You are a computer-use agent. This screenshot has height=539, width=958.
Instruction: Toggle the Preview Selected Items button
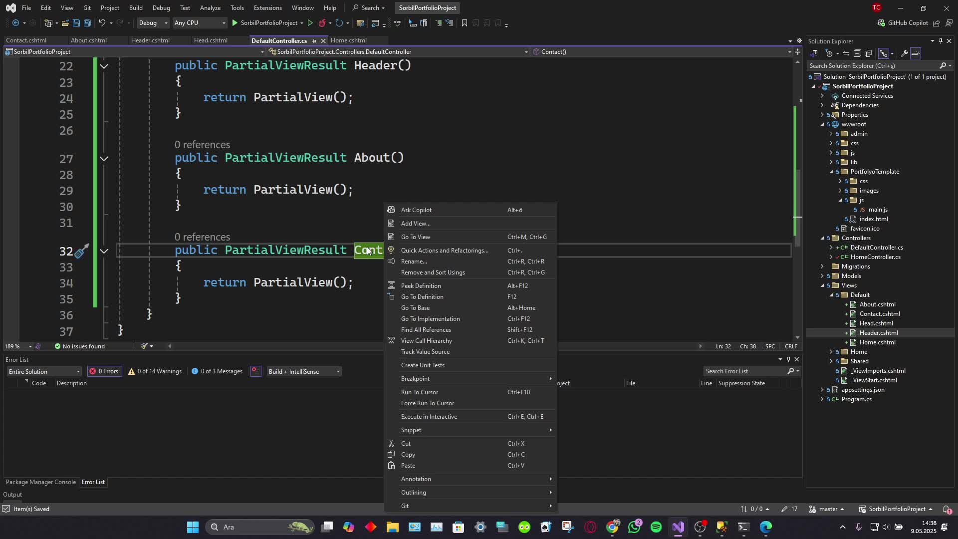coord(916,53)
